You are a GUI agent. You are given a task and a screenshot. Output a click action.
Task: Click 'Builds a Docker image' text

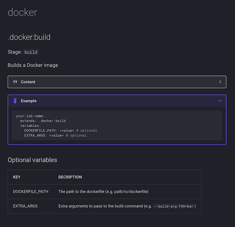pyautogui.click(x=33, y=65)
